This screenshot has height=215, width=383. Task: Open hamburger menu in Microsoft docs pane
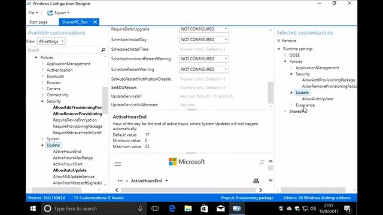(118, 164)
